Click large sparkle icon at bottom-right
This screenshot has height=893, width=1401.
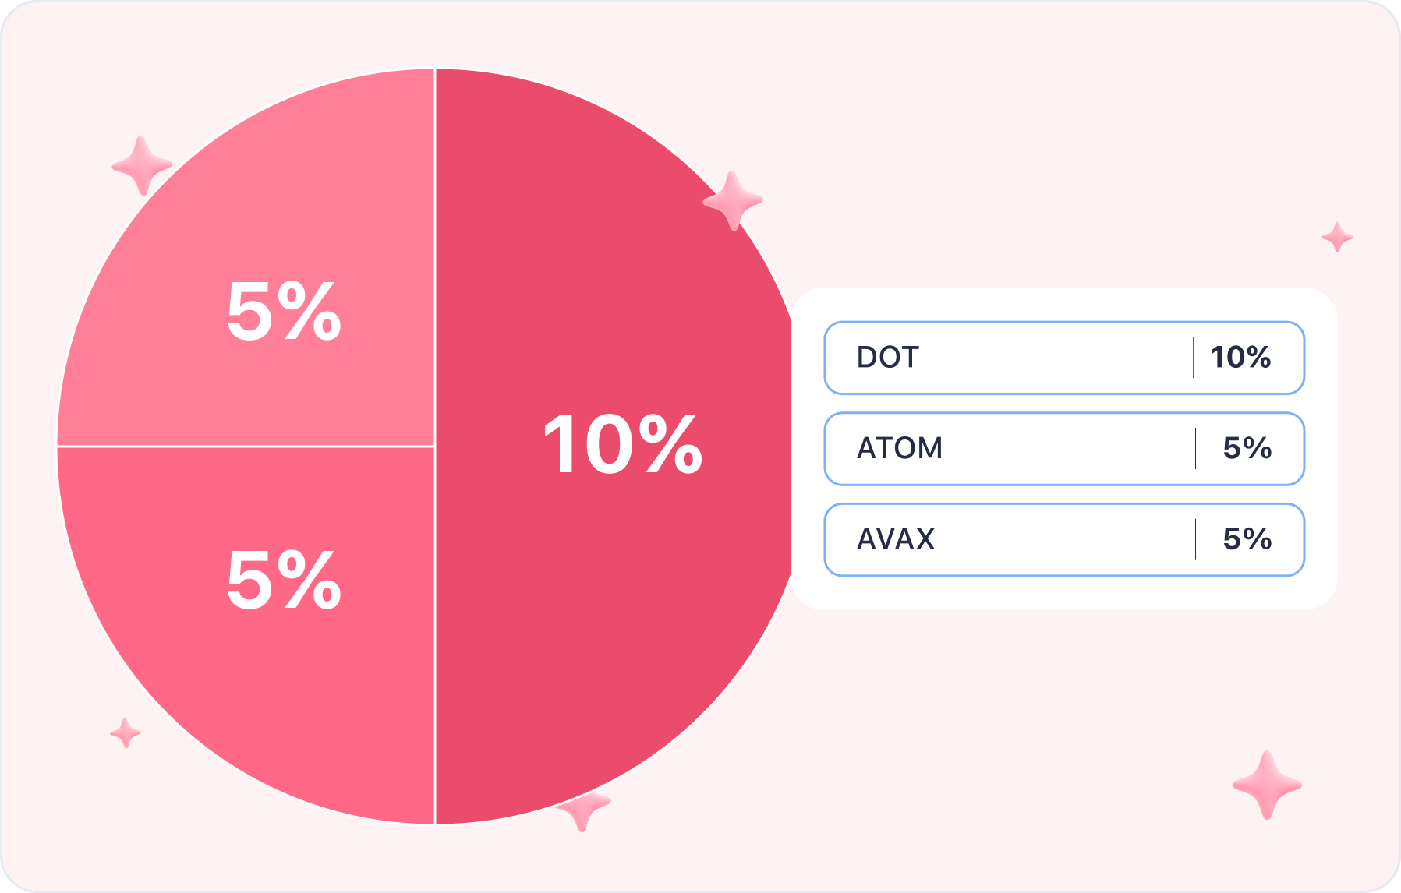(1267, 785)
